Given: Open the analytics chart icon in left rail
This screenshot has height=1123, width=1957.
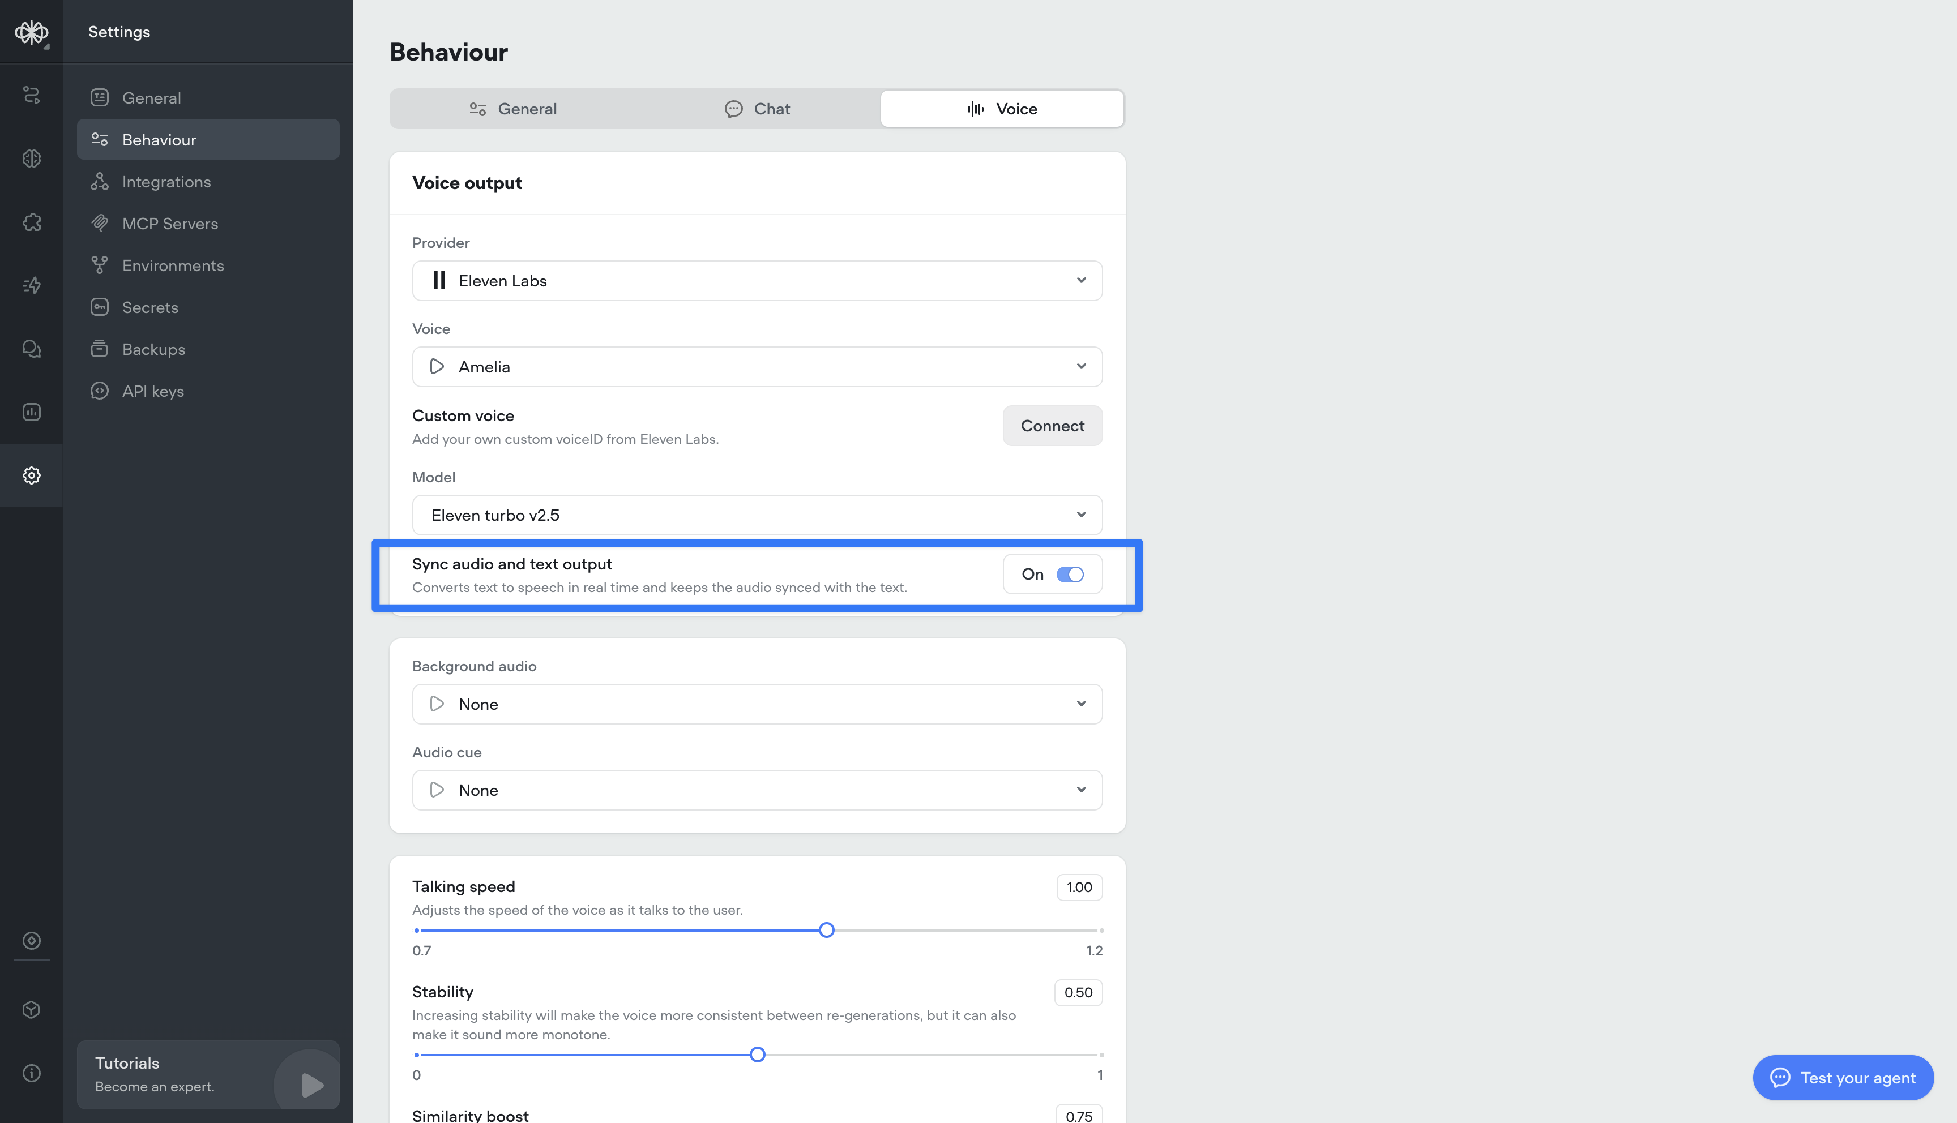Looking at the screenshot, I should (x=32, y=412).
